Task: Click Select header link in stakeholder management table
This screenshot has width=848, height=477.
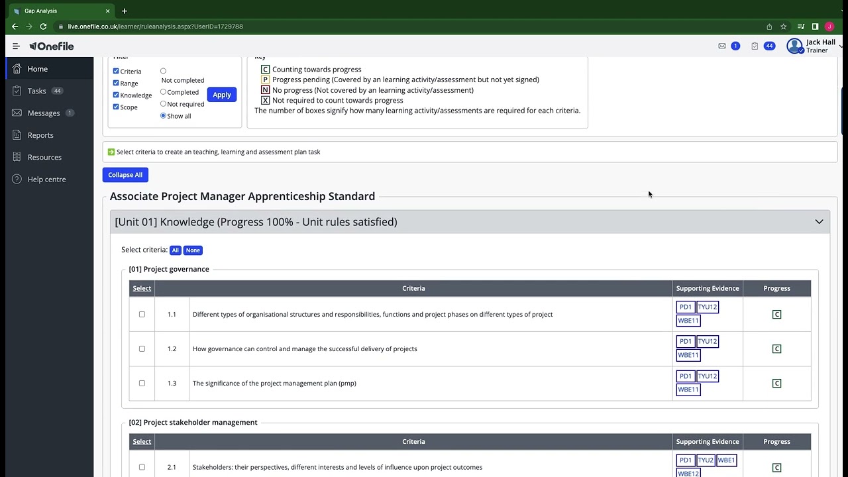Action: (x=142, y=441)
